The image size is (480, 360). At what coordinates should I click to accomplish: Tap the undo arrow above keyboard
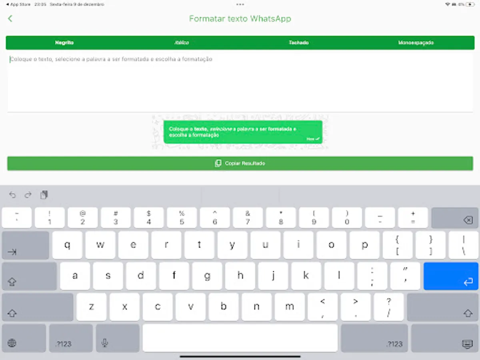pos(12,195)
